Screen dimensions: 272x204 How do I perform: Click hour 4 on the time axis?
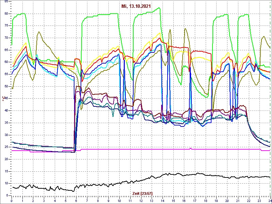pyautogui.click(x=55, y=201)
